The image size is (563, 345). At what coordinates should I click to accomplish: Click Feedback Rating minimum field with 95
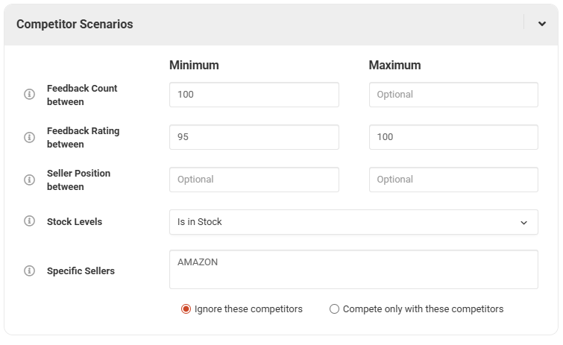tap(254, 137)
